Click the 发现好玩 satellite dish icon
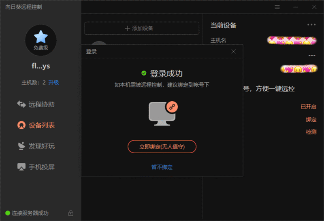The image size is (324, 221). click(x=21, y=146)
